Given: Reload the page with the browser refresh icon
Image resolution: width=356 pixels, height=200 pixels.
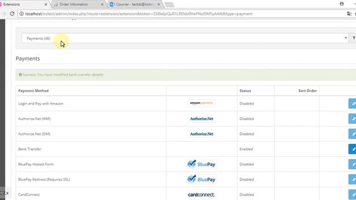Looking at the screenshot, I should tap(12, 14).
